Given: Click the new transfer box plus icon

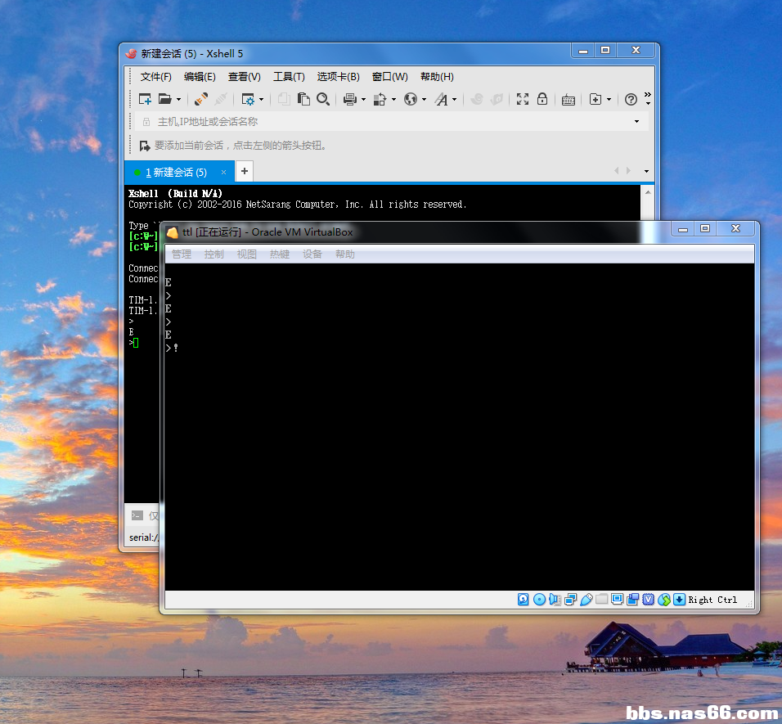Looking at the screenshot, I should 595,99.
